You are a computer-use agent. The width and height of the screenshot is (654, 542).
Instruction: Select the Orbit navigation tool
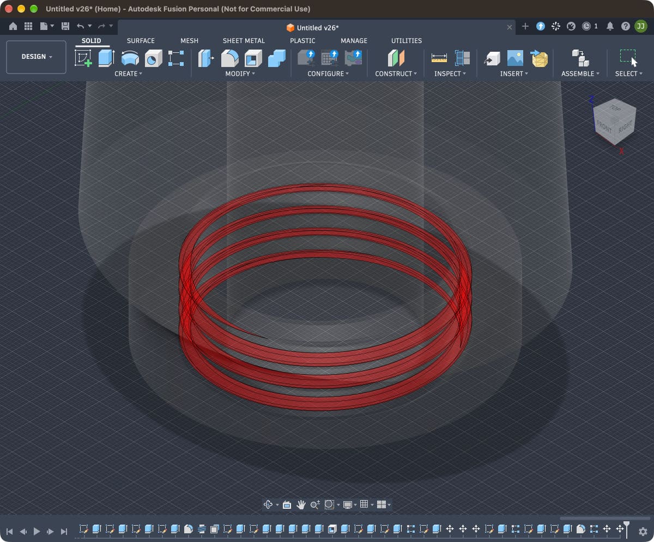[x=268, y=505]
